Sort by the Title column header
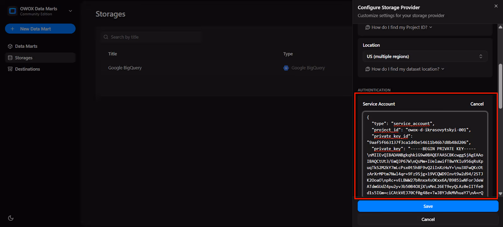The image size is (503, 227). 113,54
